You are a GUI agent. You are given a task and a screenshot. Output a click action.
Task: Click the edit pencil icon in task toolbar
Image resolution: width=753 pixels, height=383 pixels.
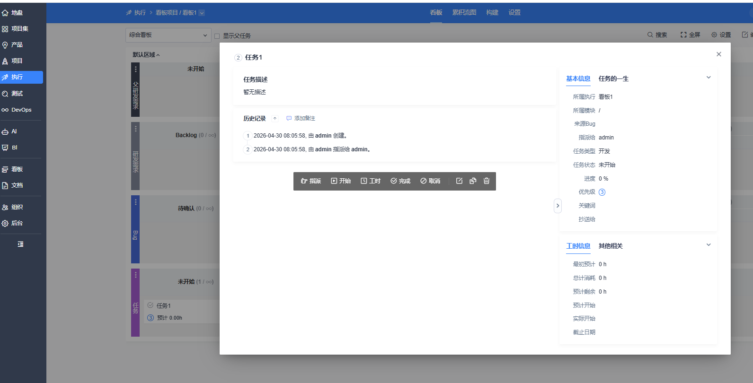point(459,181)
